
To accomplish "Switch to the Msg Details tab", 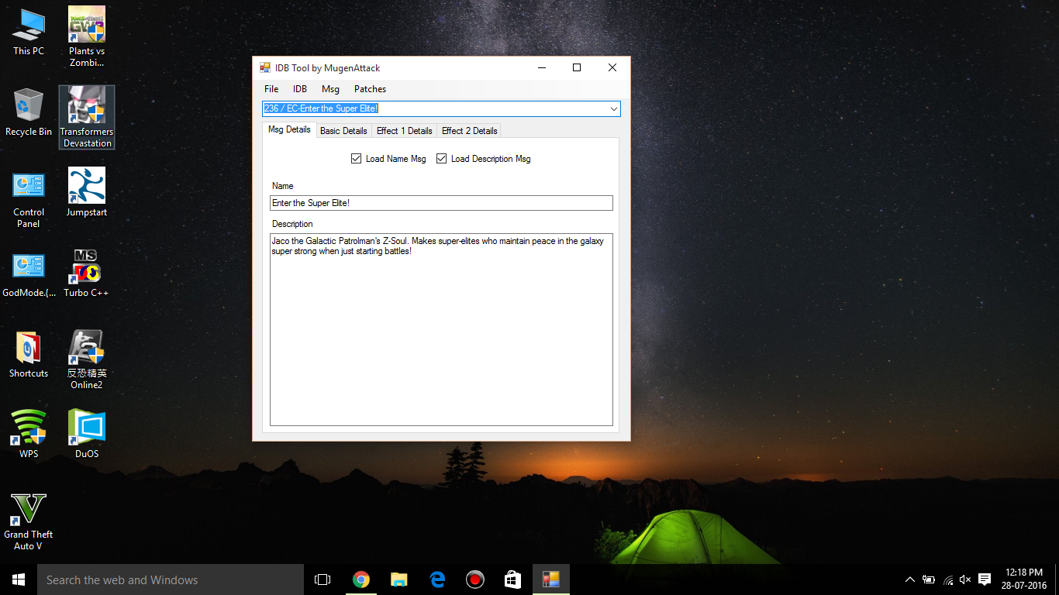I will coord(289,129).
